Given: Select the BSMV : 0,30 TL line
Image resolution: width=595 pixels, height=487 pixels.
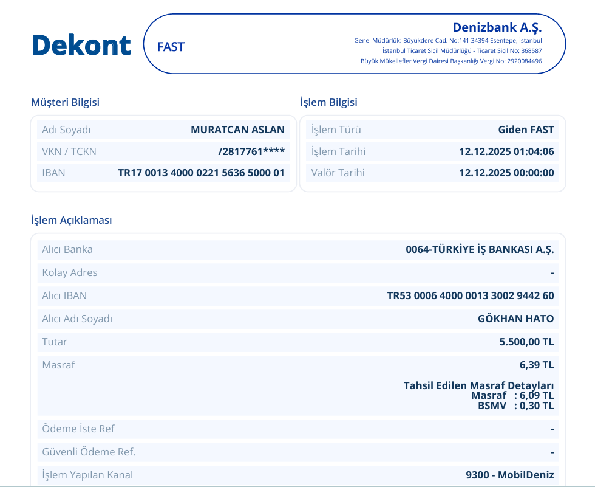Looking at the screenshot, I should point(515,406).
